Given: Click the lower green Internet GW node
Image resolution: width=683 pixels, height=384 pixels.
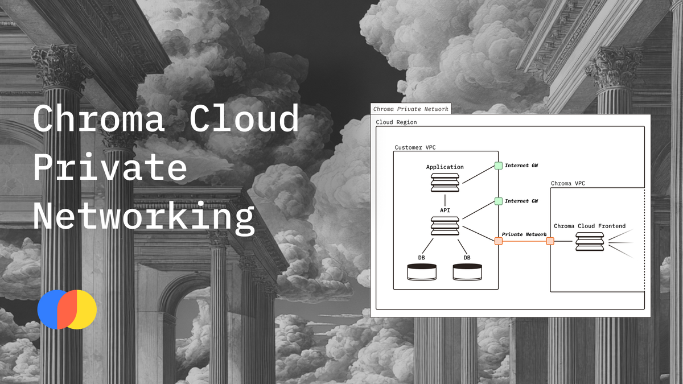Looking at the screenshot, I should (x=498, y=201).
